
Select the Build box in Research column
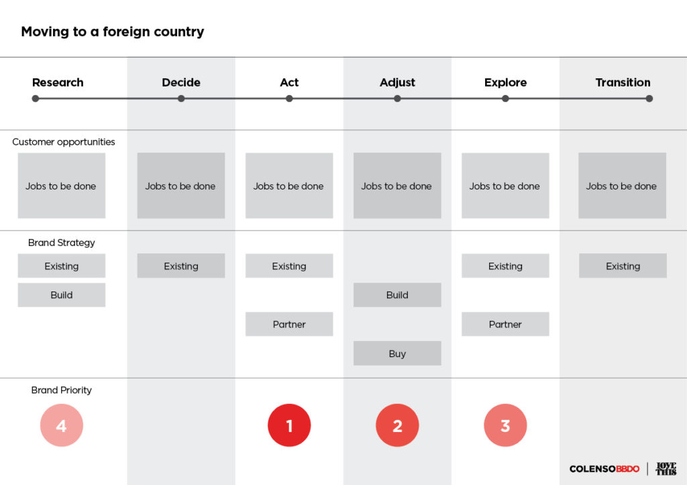pos(61,295)
